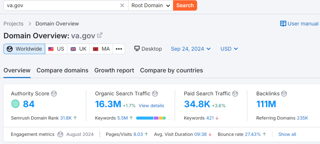
Task: Click Domain Overview breadcrumb text
Action: (57, 24)
